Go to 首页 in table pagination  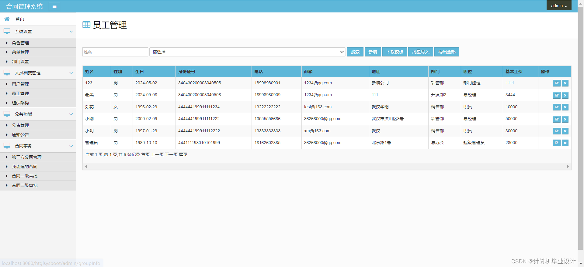[146, 154]
